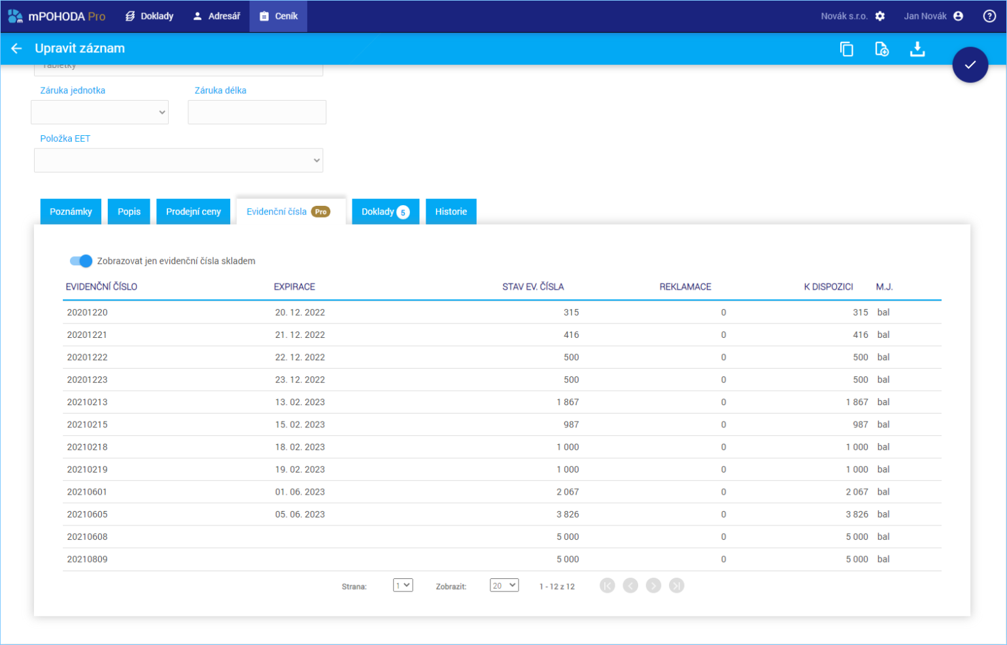Click the Upravit záznam page title
Viewport: 1007px width, 645px height.
(x=80, y=48)
